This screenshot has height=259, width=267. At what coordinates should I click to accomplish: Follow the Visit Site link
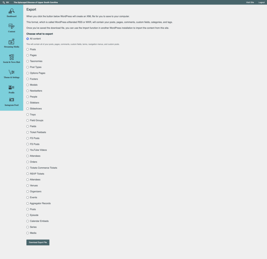click(x=250, y=2)
